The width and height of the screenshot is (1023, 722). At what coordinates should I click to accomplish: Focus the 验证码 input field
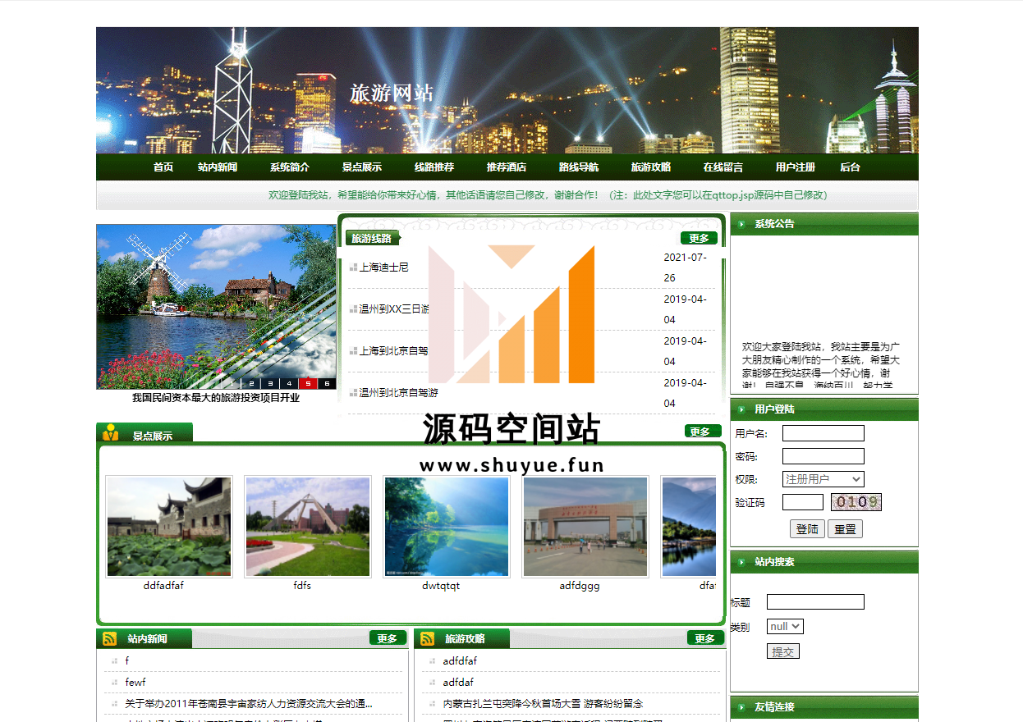pyautogui.click(x=803, y=502)
